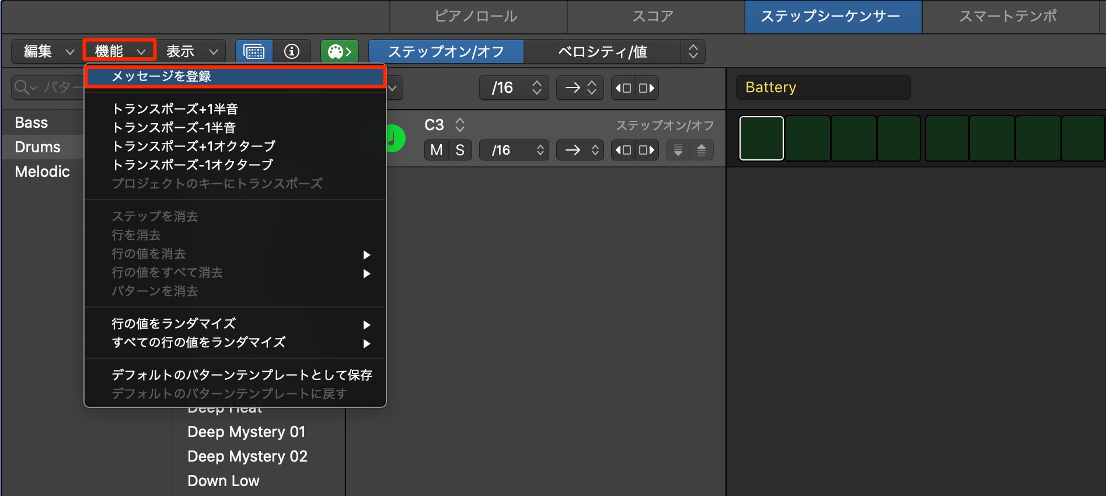Toggle the first step on C3 row
This screenshot has width=1106, height=496.
pyautogui.click(x=762, y=138)
